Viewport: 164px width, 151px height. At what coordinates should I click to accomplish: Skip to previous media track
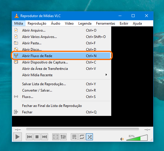(29, 137)
